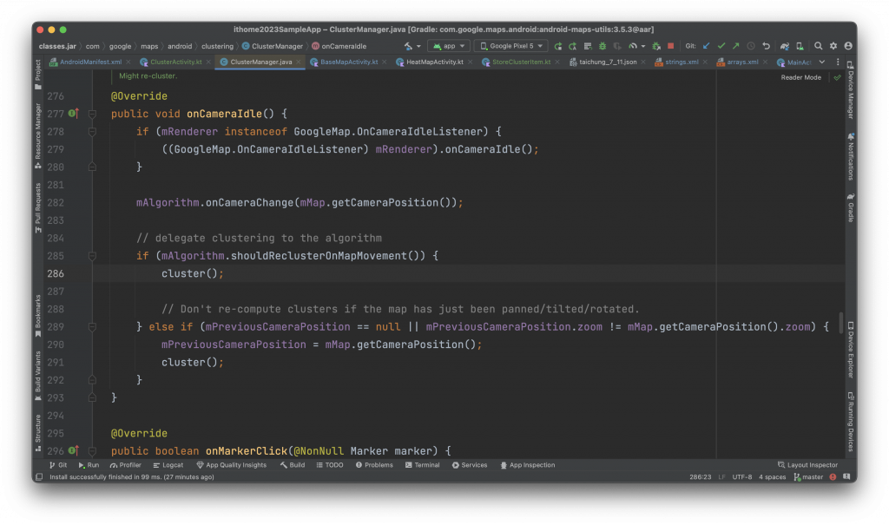Open the Device Explorer side panel
The width and height of the screenshot is (889, 525).
[851, 350]
